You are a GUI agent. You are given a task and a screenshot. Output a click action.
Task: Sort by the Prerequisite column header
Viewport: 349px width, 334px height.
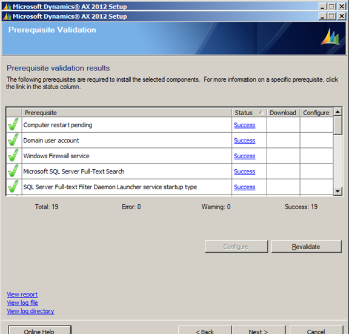(x=127, y=113)
